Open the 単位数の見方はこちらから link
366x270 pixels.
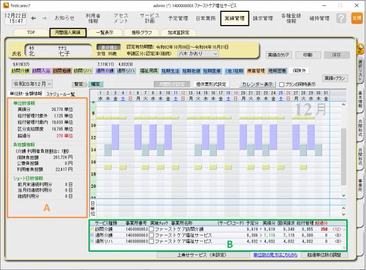tap(275, 255)
